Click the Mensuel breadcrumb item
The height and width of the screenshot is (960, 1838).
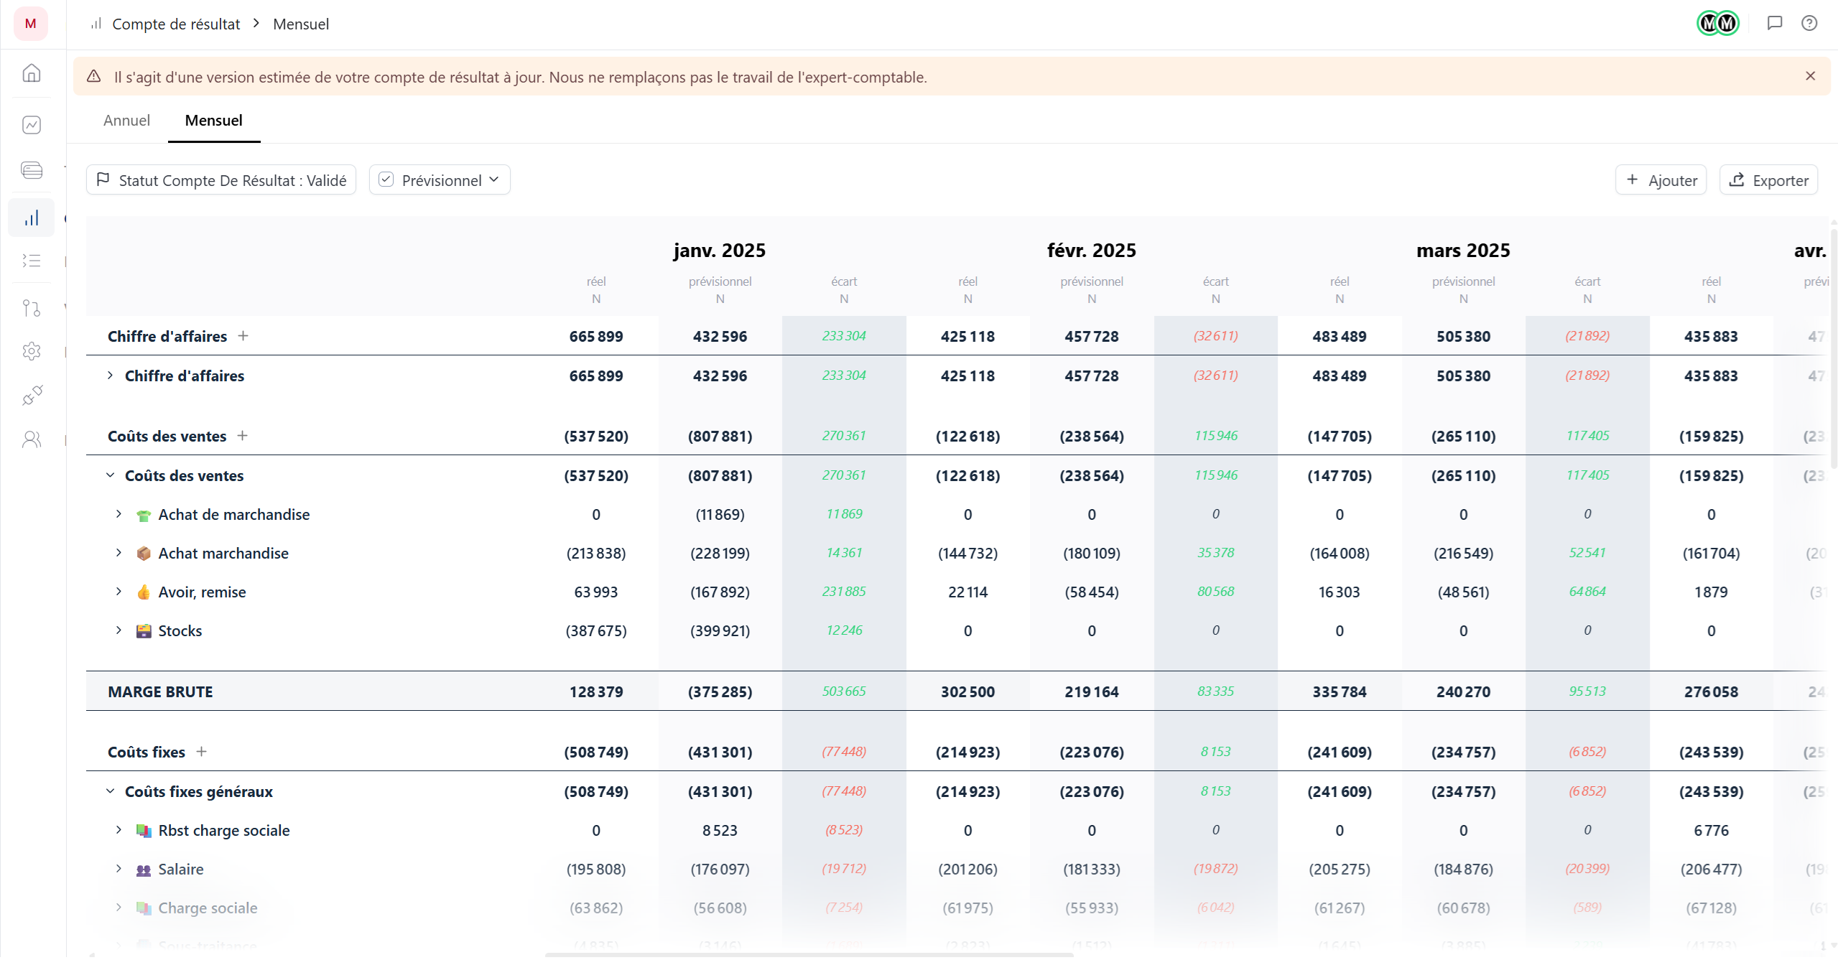(x=301, y=24)
